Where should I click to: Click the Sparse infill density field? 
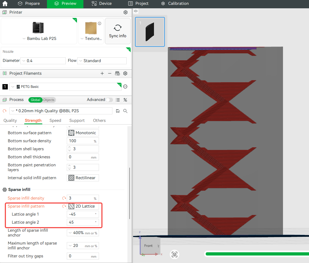(x=80, y=198)
